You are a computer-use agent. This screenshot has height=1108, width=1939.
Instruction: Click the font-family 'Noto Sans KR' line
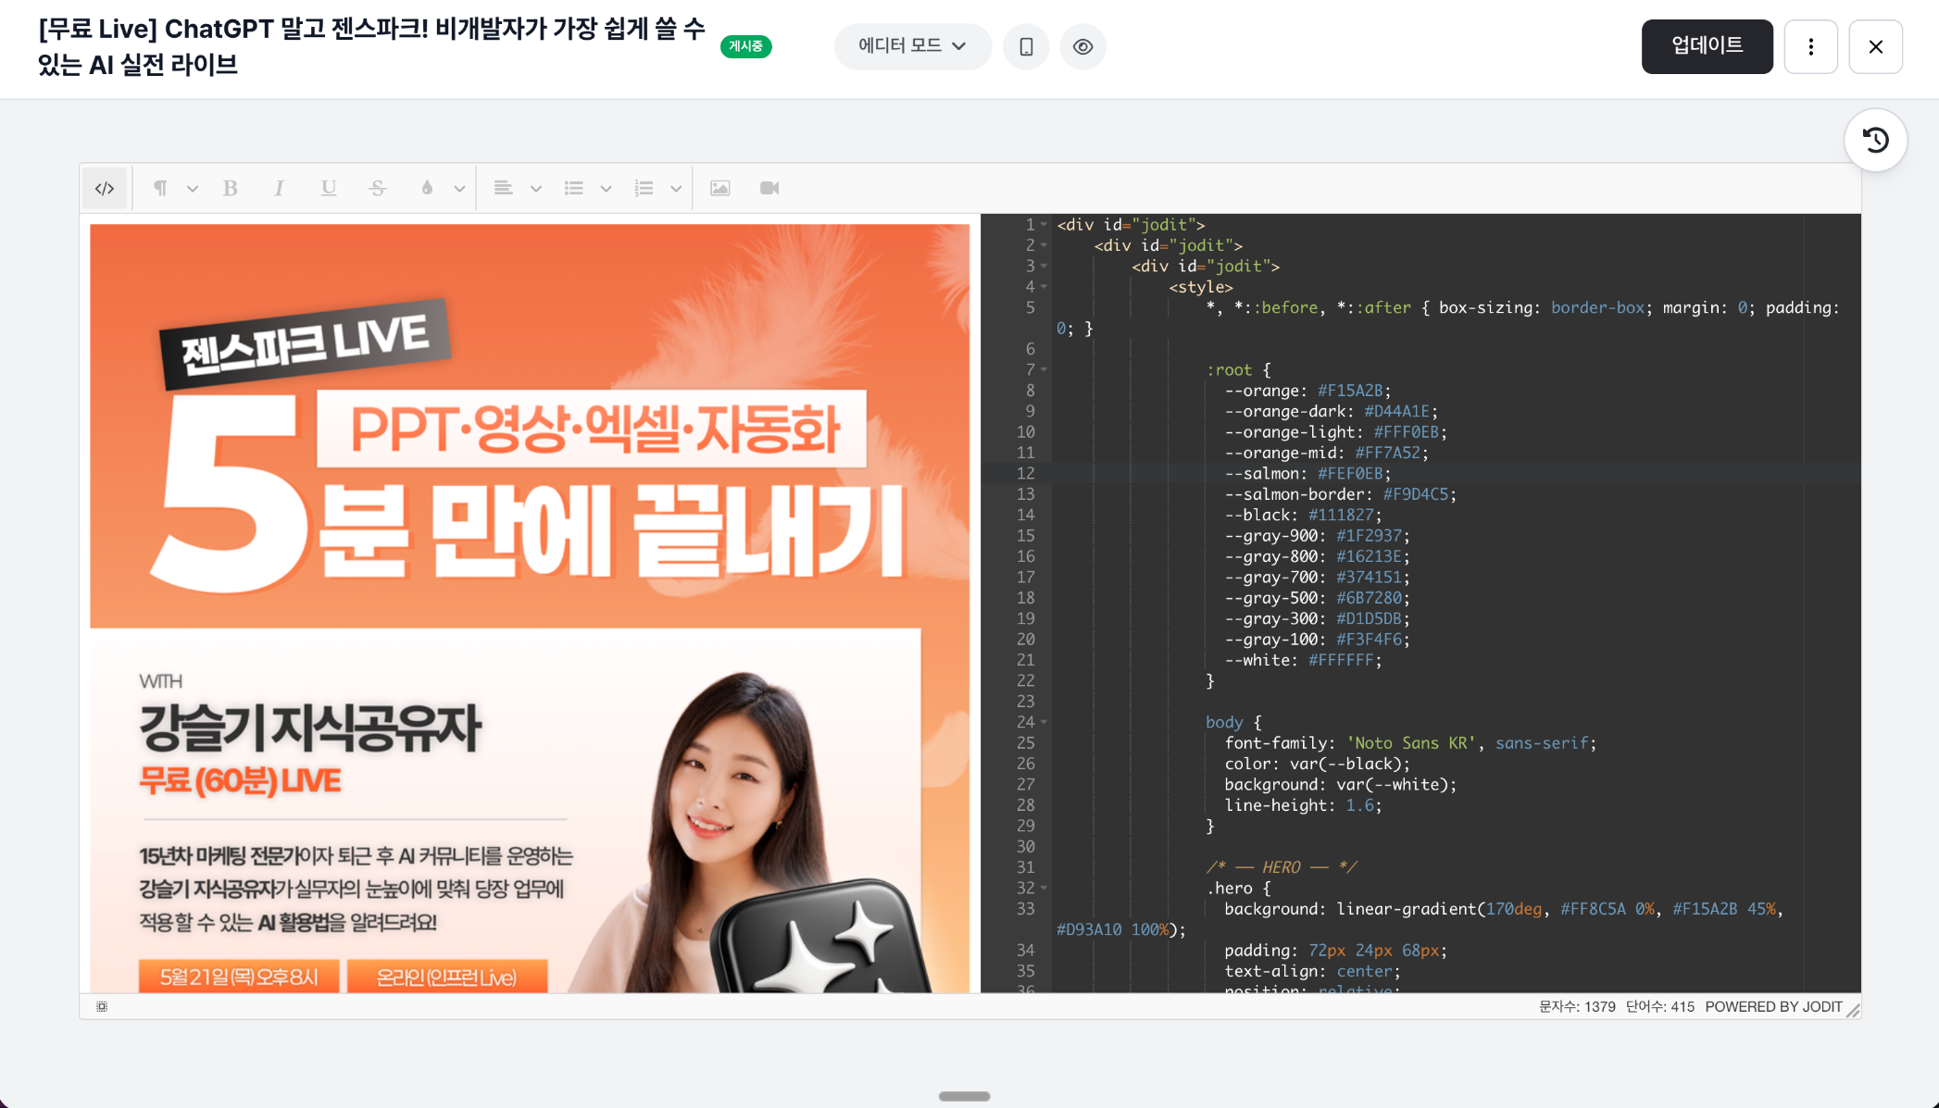(1410, 743)
